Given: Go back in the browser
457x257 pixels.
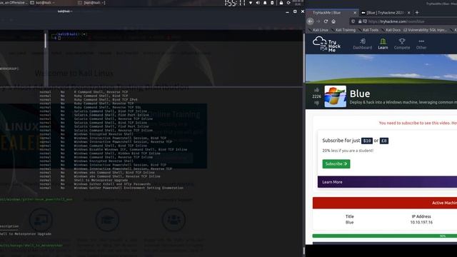Looking at the screenshot, I should tap(311, 21).
